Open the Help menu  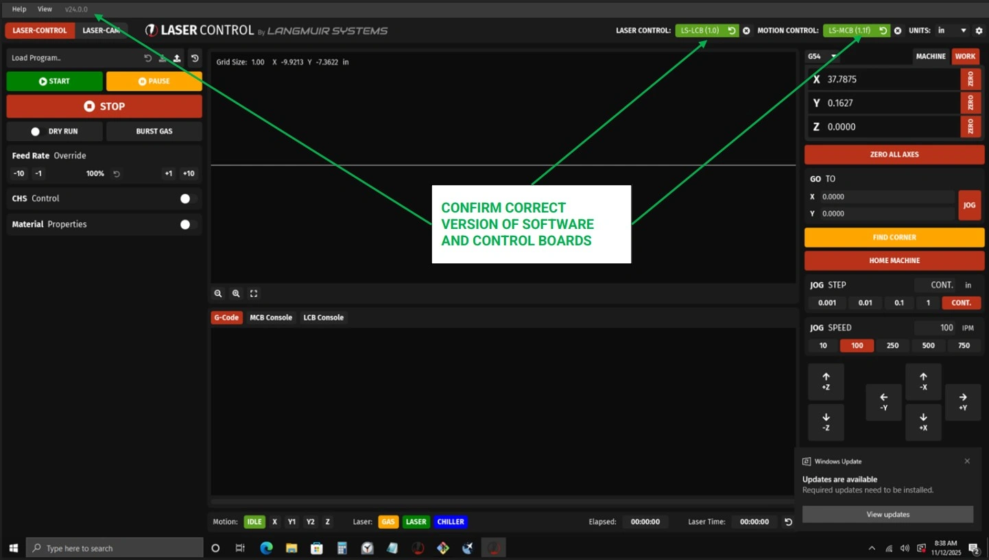point(19,9)
